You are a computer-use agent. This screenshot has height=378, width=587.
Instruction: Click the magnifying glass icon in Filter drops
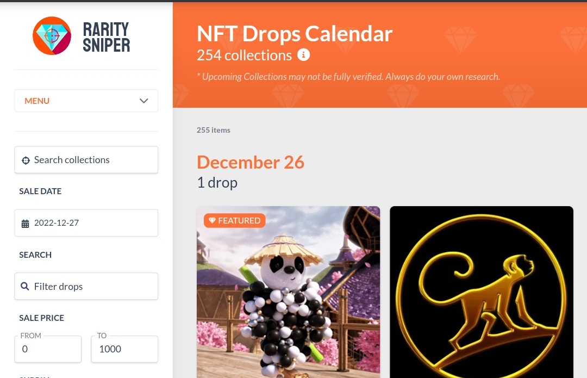[x=25, y=286]
